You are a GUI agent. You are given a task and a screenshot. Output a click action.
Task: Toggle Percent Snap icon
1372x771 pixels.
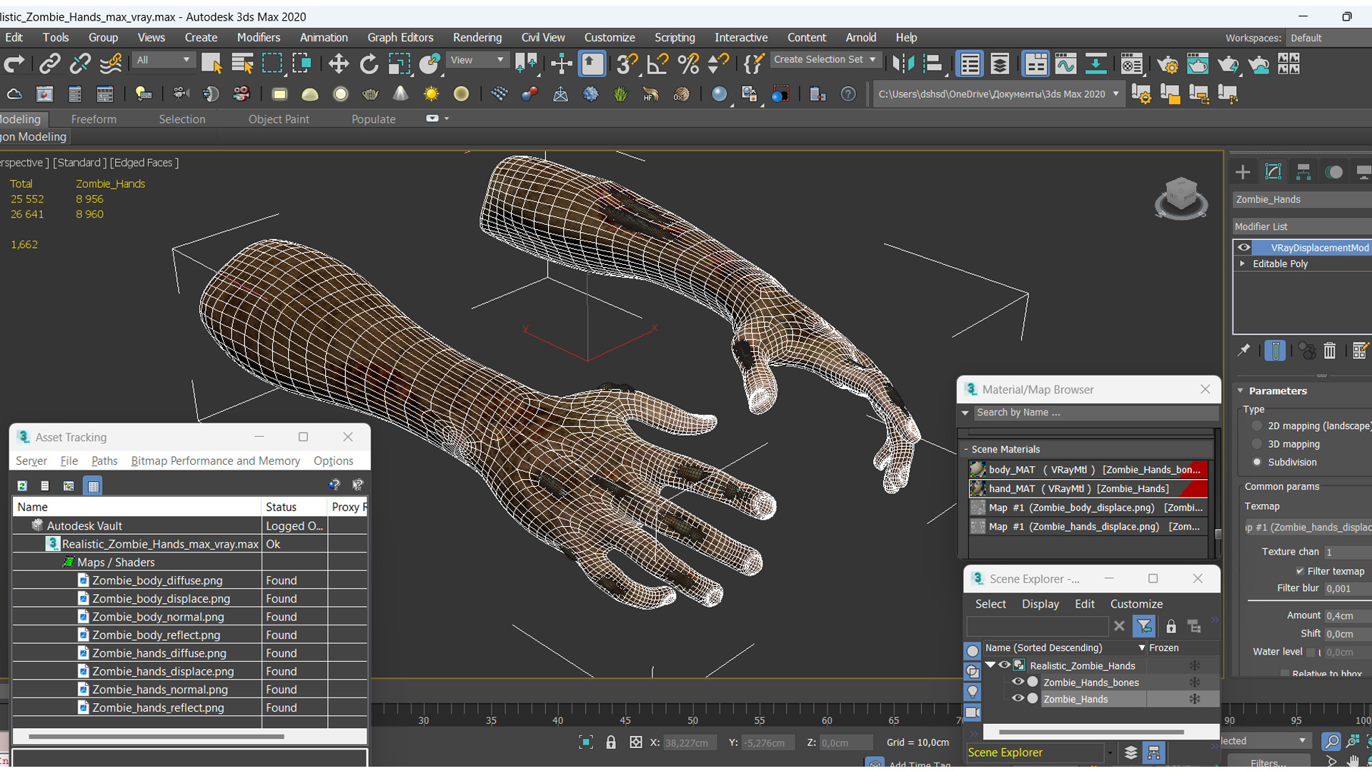(688, 64)
